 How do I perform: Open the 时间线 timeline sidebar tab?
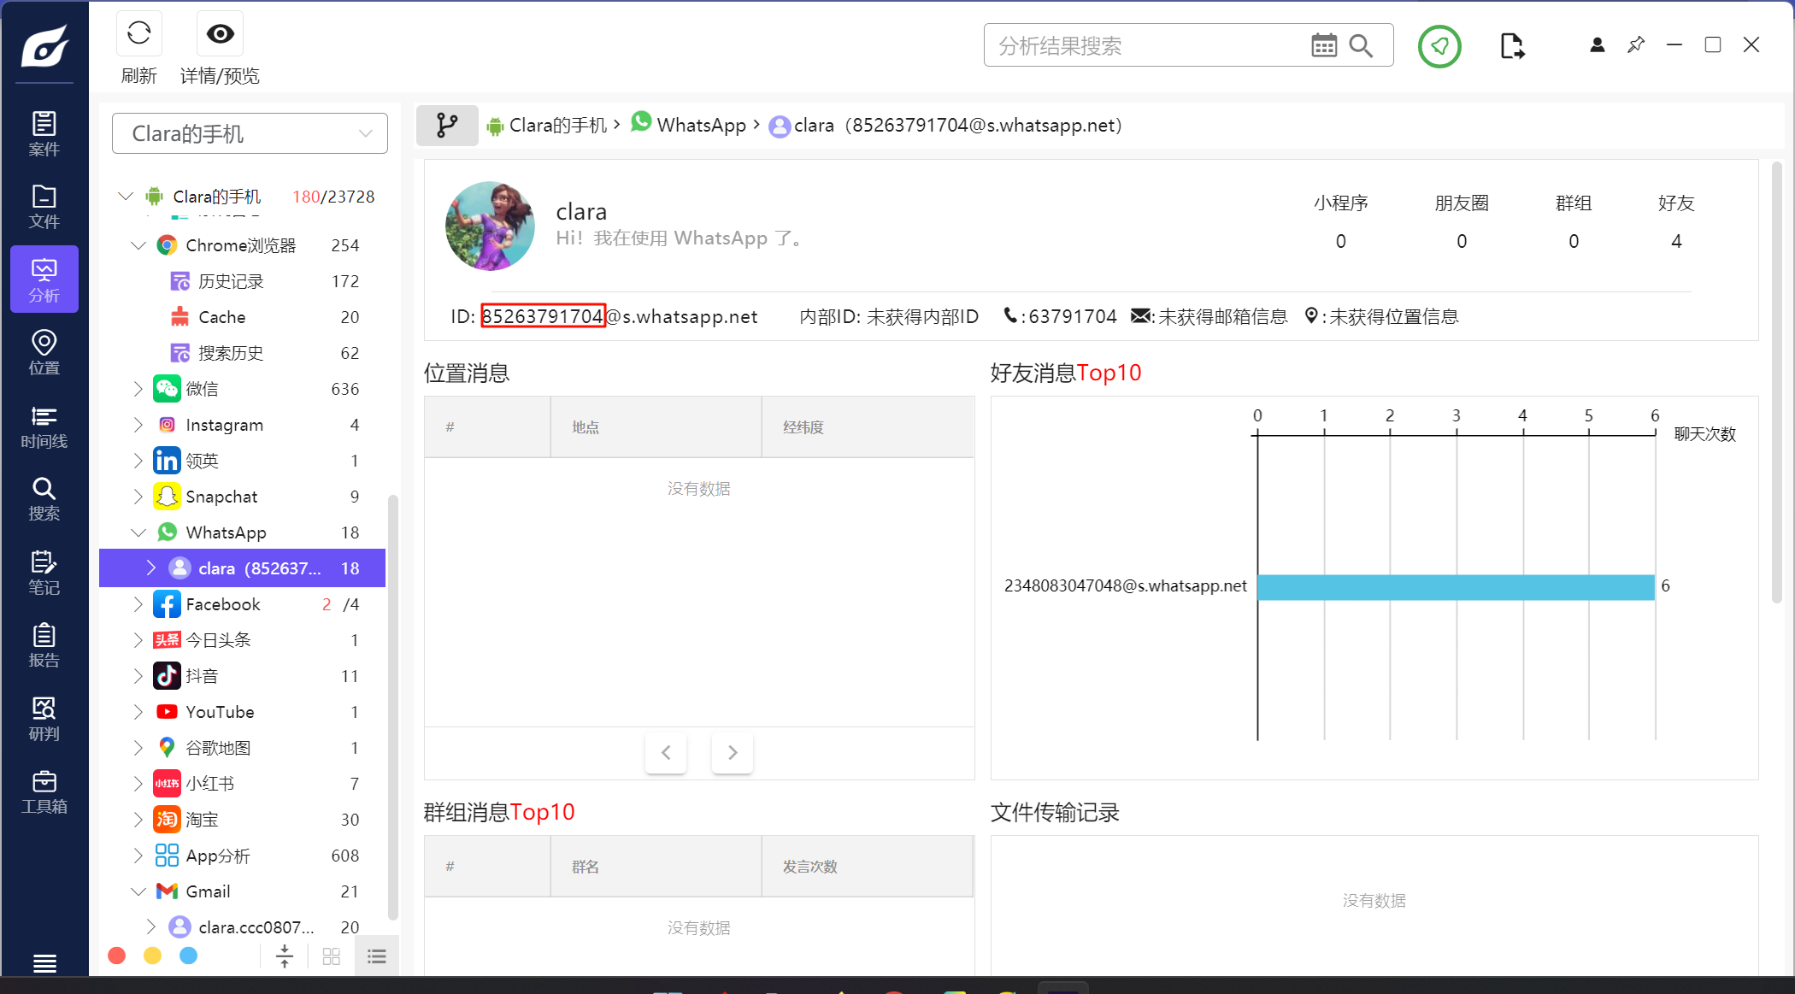(x=44, y=426)
